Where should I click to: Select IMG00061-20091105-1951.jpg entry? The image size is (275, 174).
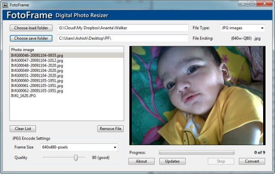pos(37,86)
